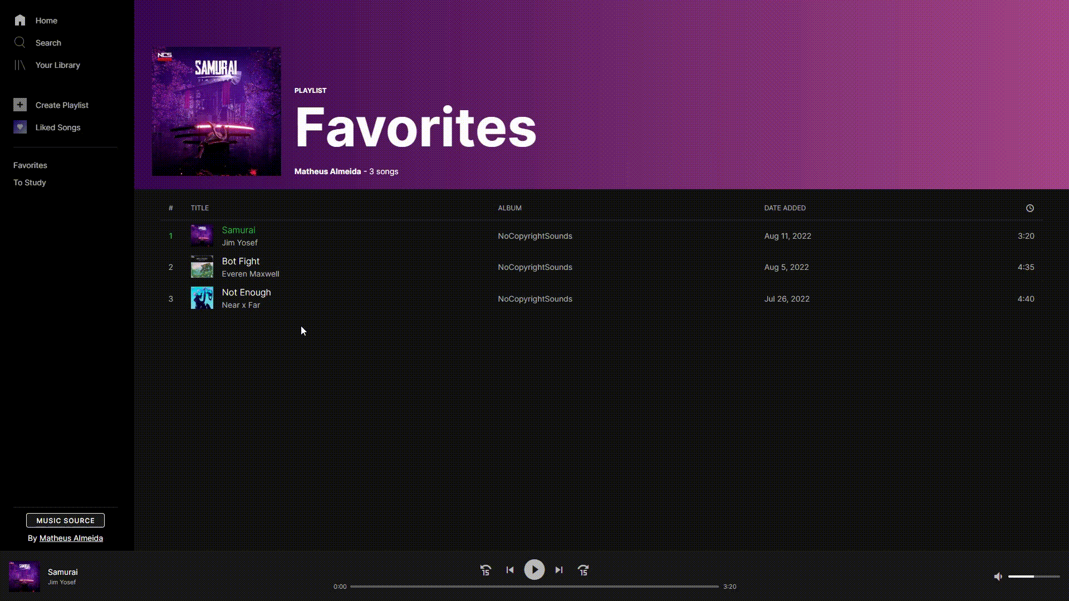Click ALBUM column header
1069x601 pixels.
point(509,208)
